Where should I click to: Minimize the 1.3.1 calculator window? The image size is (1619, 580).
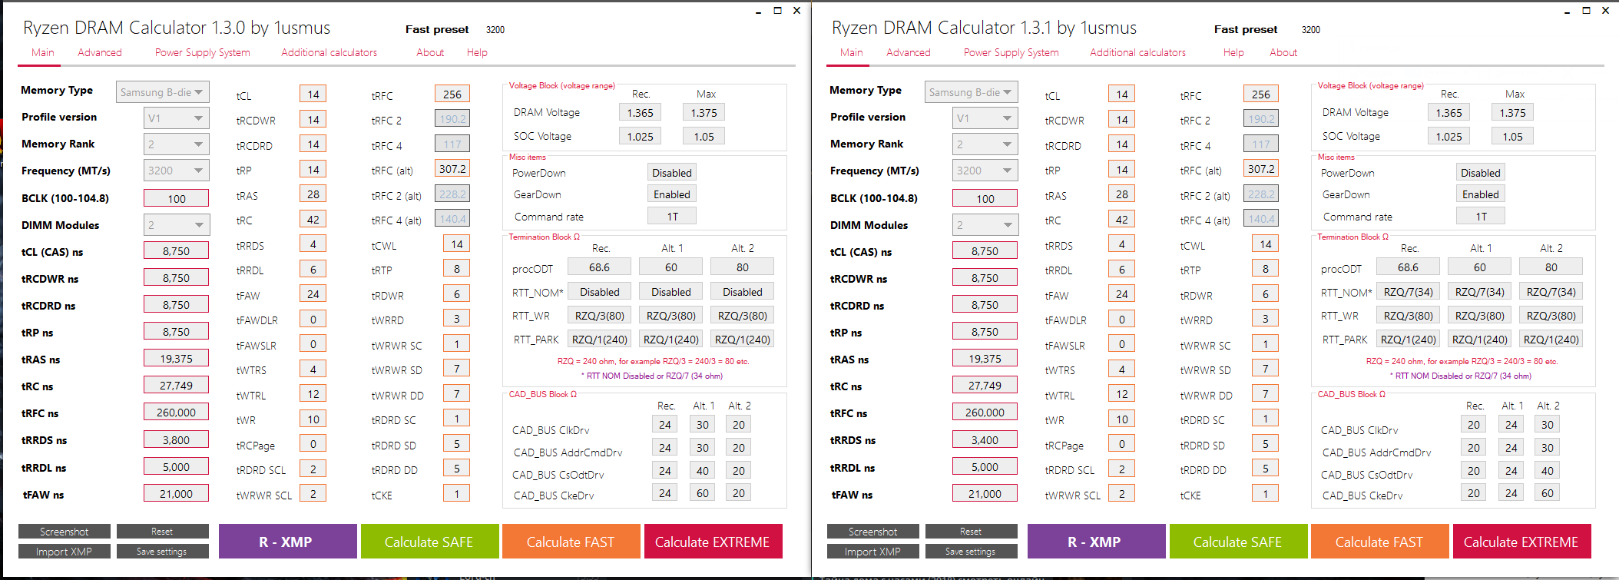tap(1566, 11)
